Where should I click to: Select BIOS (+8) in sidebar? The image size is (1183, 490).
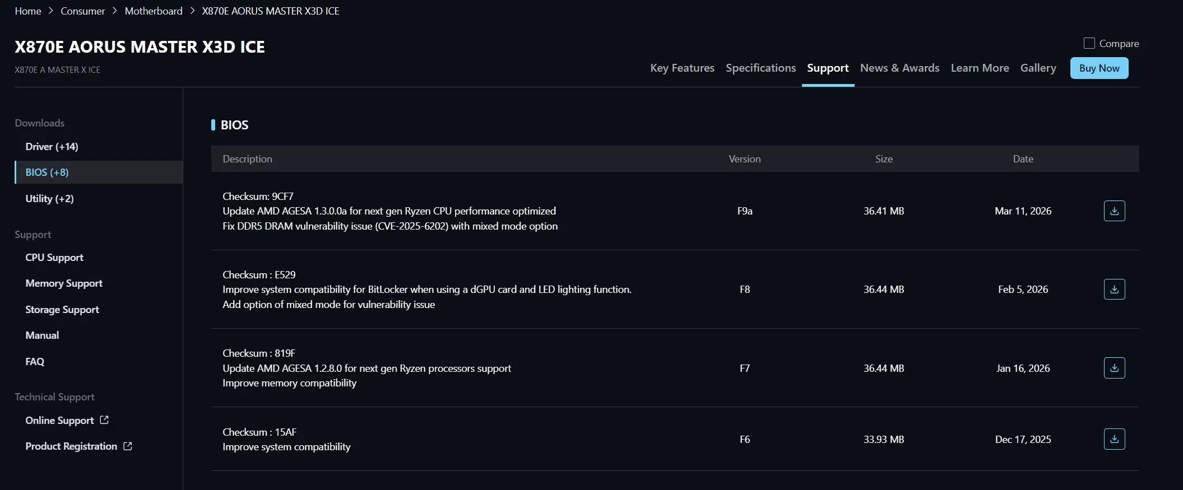click(x=99, y=172)
